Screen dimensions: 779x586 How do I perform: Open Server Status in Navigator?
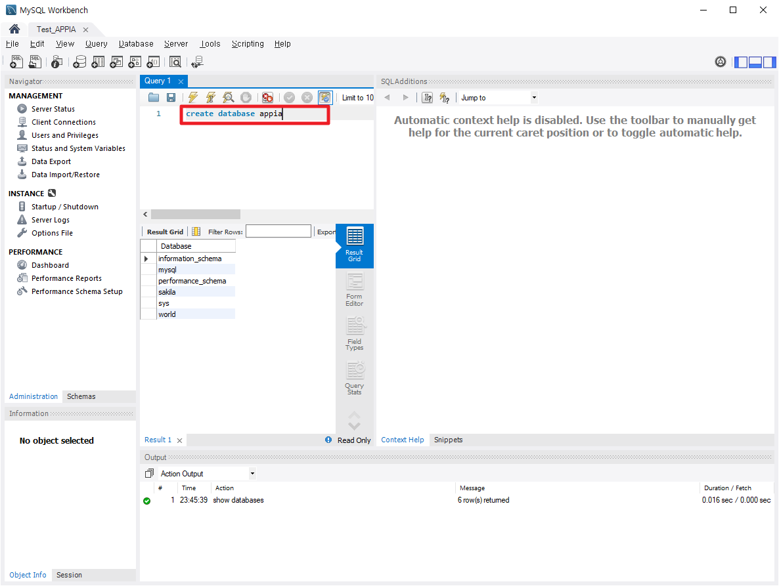pyautogui.click(x=53, y=109)
